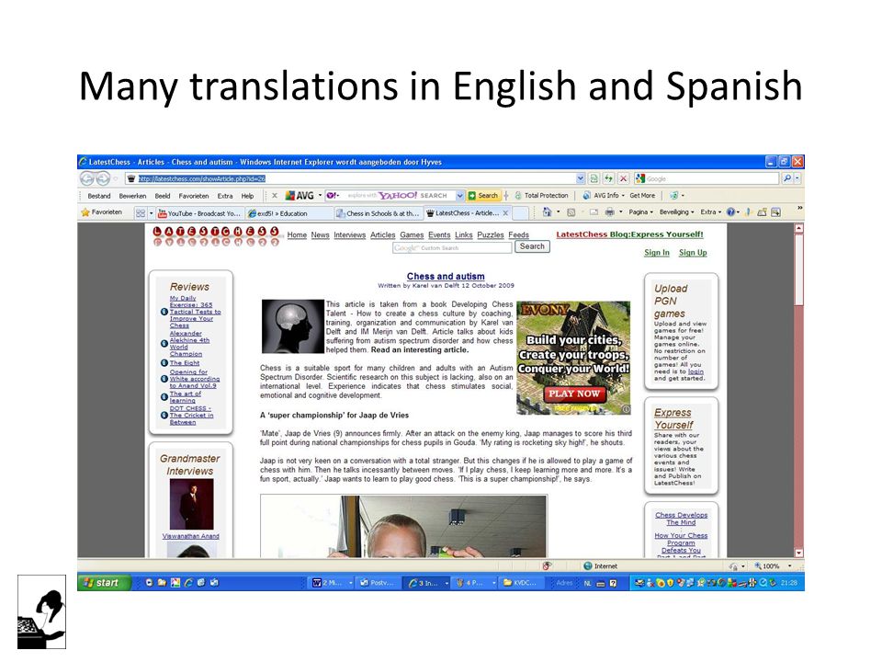Open the Interviews navigation link
This screenshot has height=662, width=882.
click(x=349, y=234)
